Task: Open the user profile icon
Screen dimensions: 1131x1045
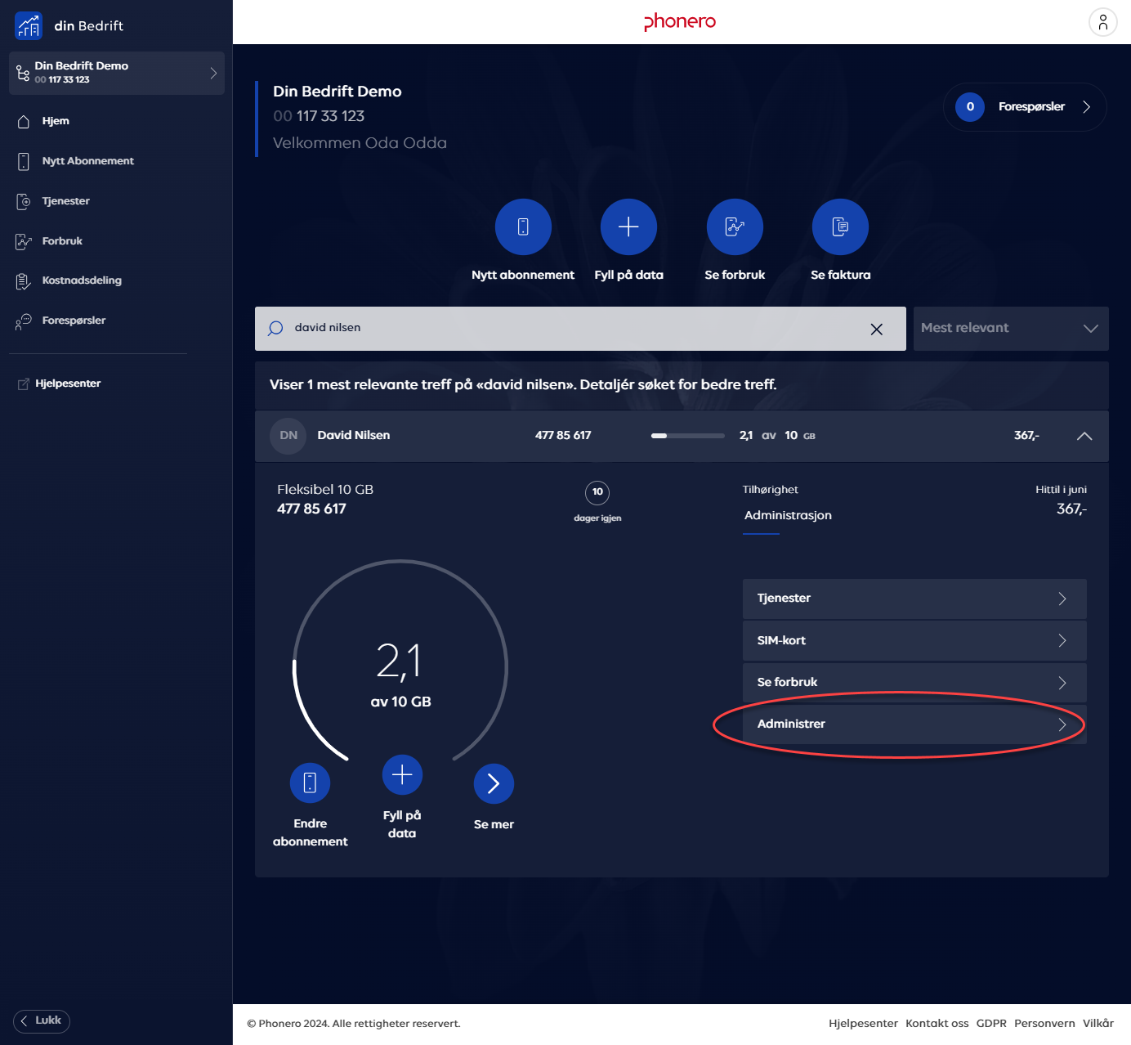Action: (1102, 22)
